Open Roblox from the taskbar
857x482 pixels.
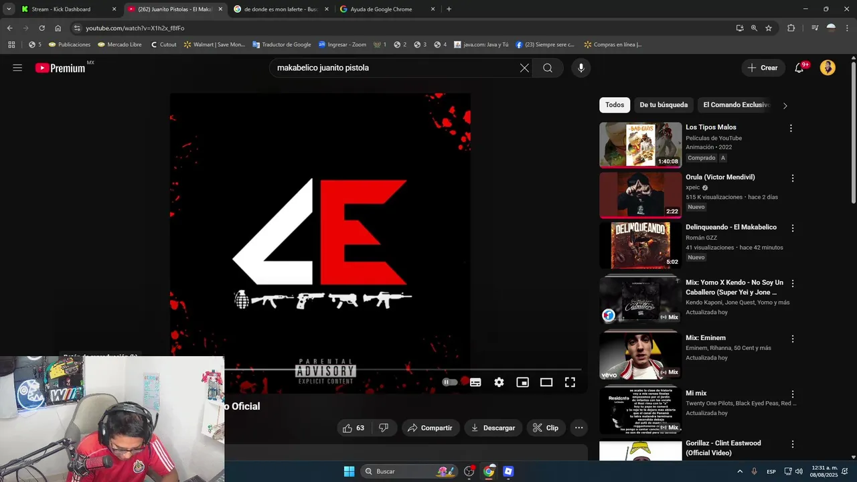(x=508, y=471)
